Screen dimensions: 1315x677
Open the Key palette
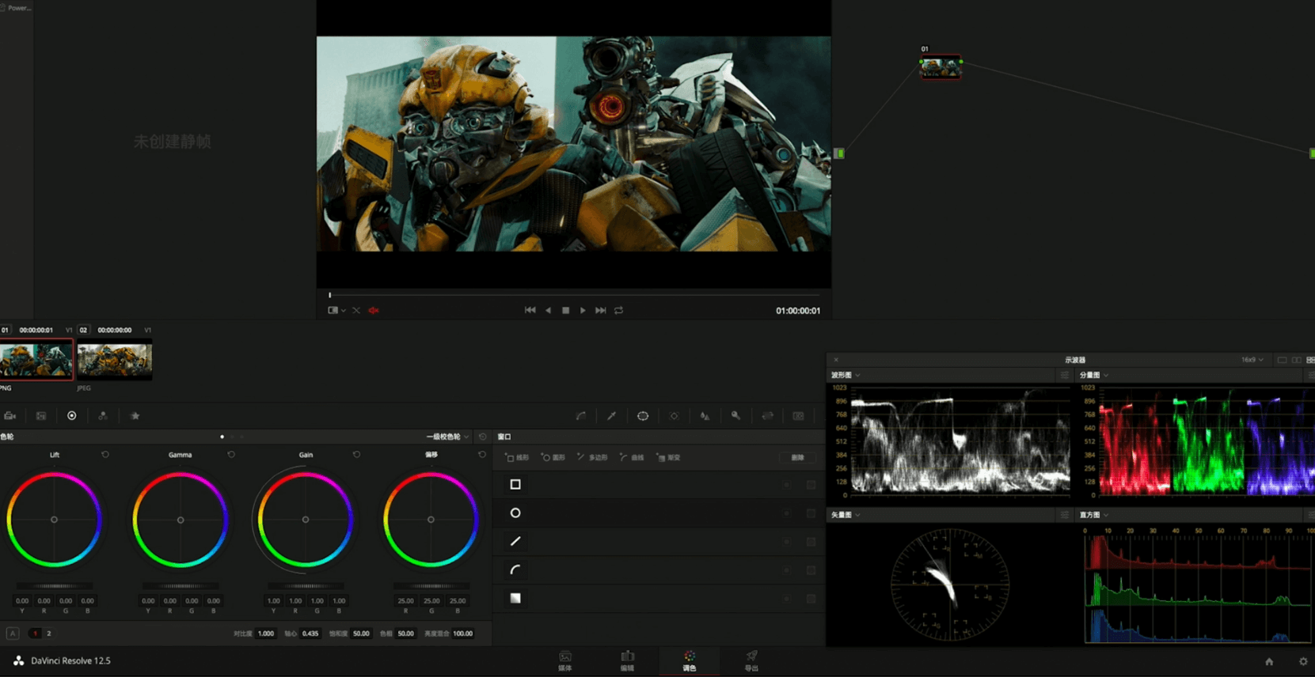coord(735,416)
